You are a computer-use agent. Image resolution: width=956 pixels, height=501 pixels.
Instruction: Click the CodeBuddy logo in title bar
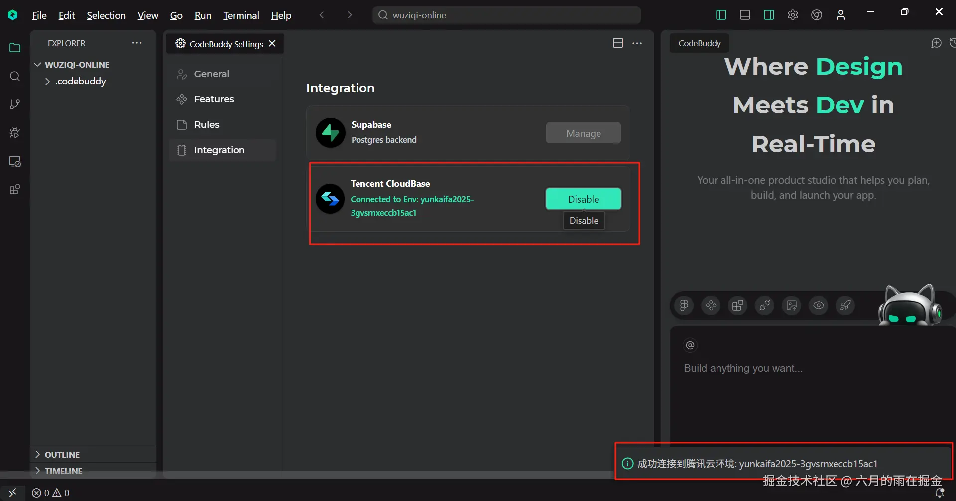[13, 15]
